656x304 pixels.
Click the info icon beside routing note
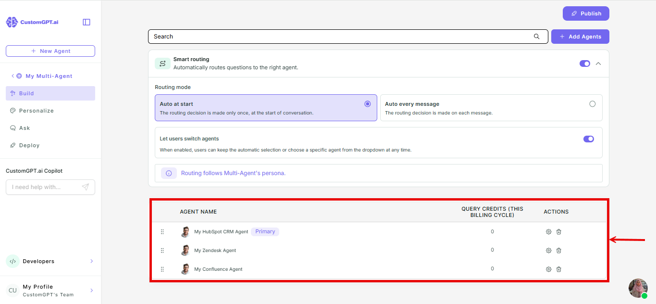tap(169, 173)
